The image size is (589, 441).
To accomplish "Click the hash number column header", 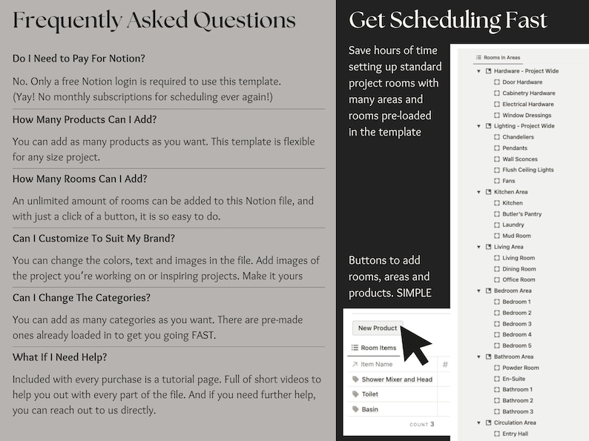I will [445, 365].
